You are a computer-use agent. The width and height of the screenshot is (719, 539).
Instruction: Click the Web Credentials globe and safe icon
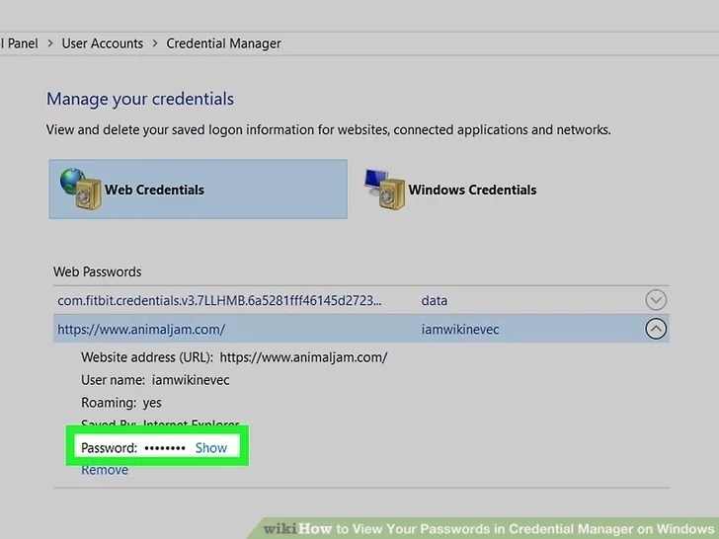click(x=79, y=189)
